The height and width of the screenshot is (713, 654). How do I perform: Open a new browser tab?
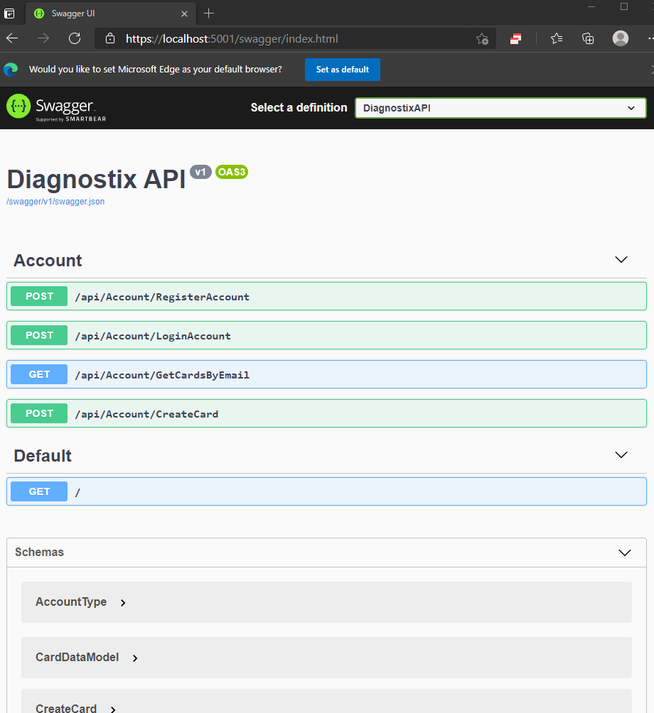[208, 13]
